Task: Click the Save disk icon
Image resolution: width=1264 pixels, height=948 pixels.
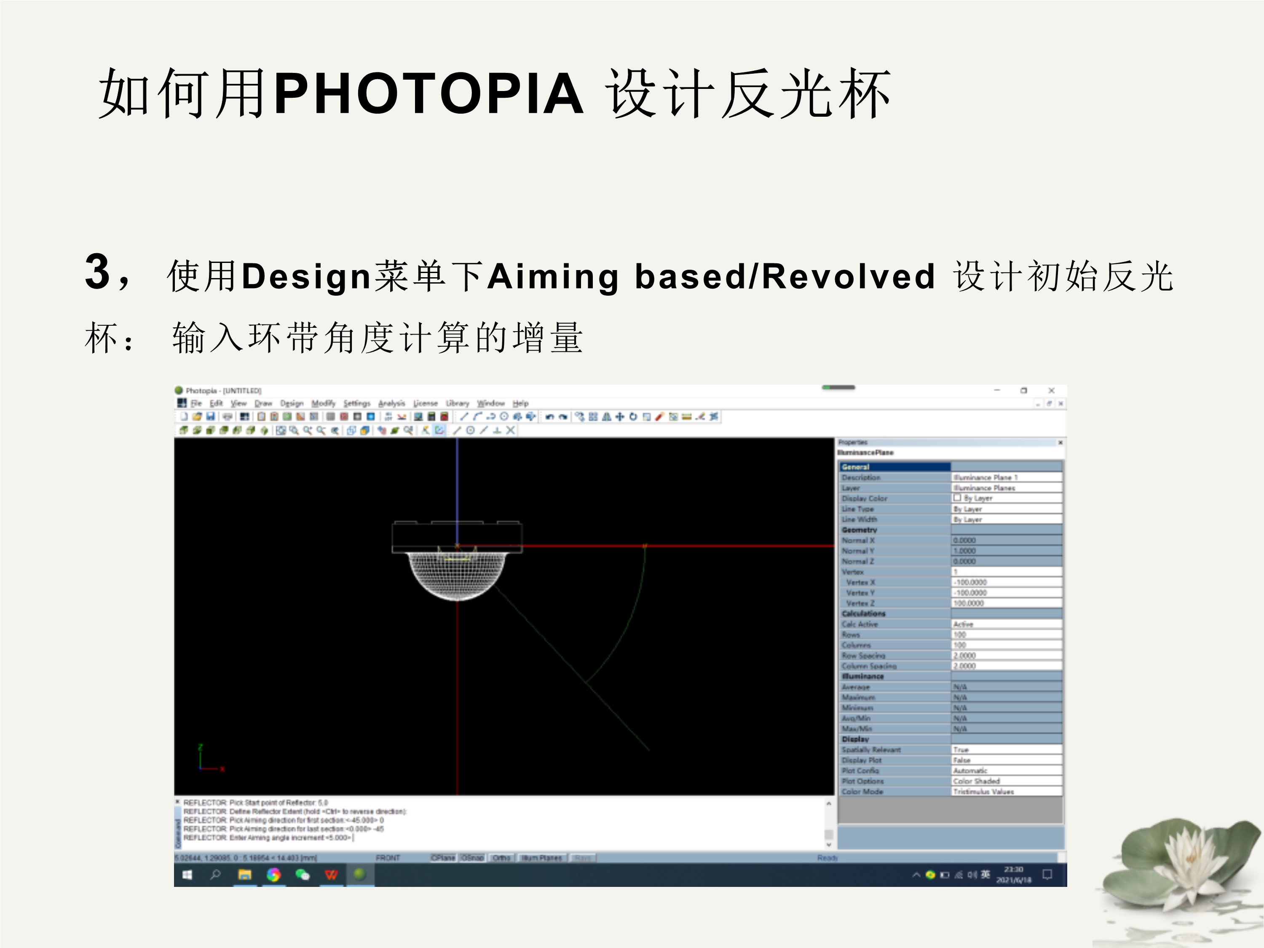Action: coord(210,417)
